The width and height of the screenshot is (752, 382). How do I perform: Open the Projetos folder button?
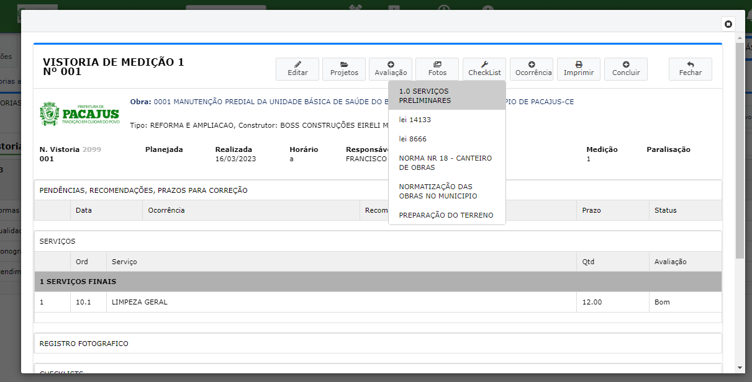click(344, 69)
